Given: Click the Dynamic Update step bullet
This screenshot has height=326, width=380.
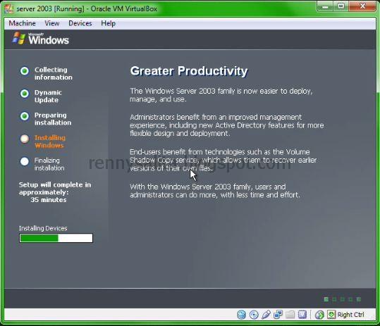Looking at the screenshot, I should click(x=25, y=94).
